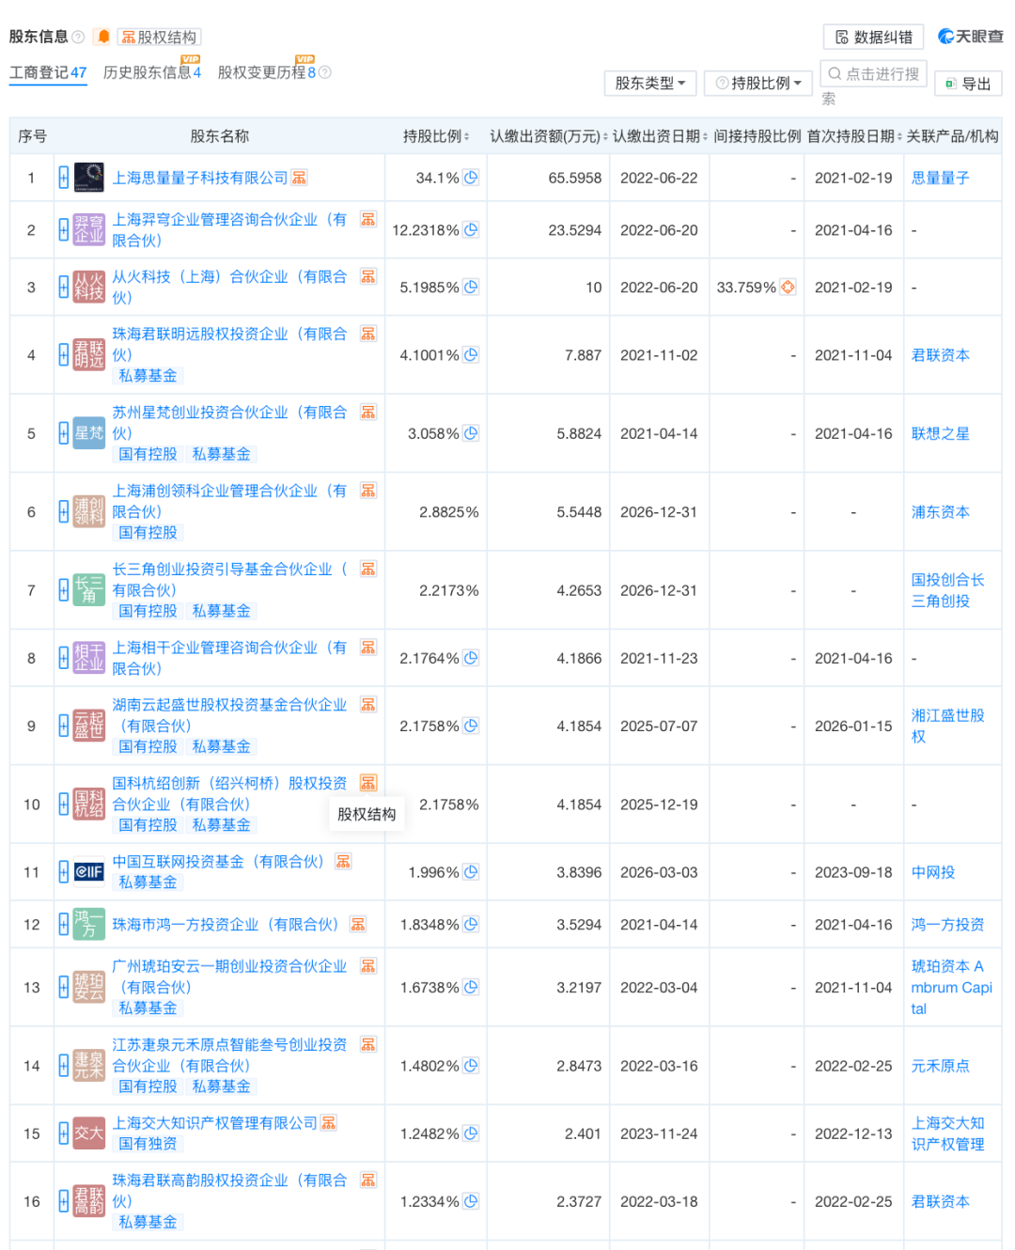This screenshot has width=1015, height=1250.
Task: Open equity structure icon for 上海浦创领科企业管理合伙企业
Action: (x=368, y=491)
